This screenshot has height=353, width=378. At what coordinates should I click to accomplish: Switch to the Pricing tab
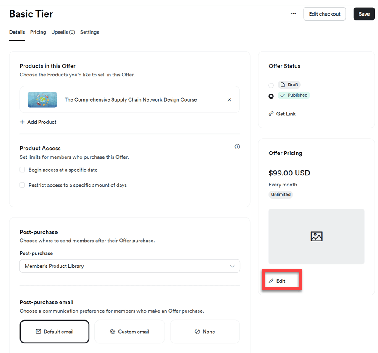pos(38,32)
